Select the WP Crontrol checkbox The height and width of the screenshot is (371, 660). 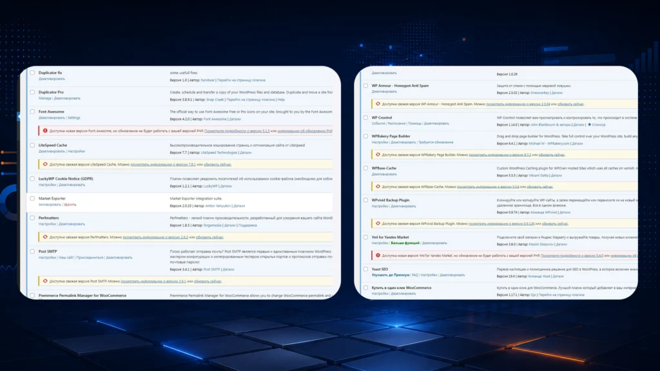[x=366, y=118]
